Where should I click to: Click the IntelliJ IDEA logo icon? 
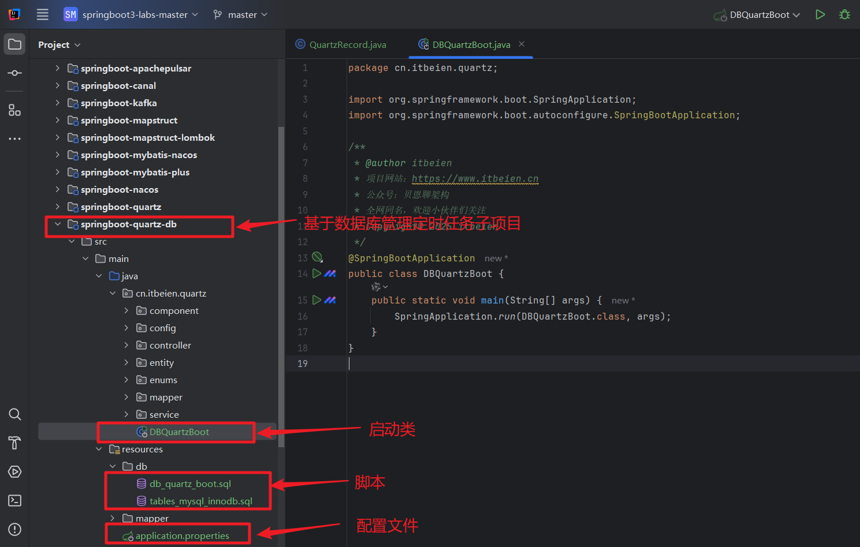pos(14,14)
